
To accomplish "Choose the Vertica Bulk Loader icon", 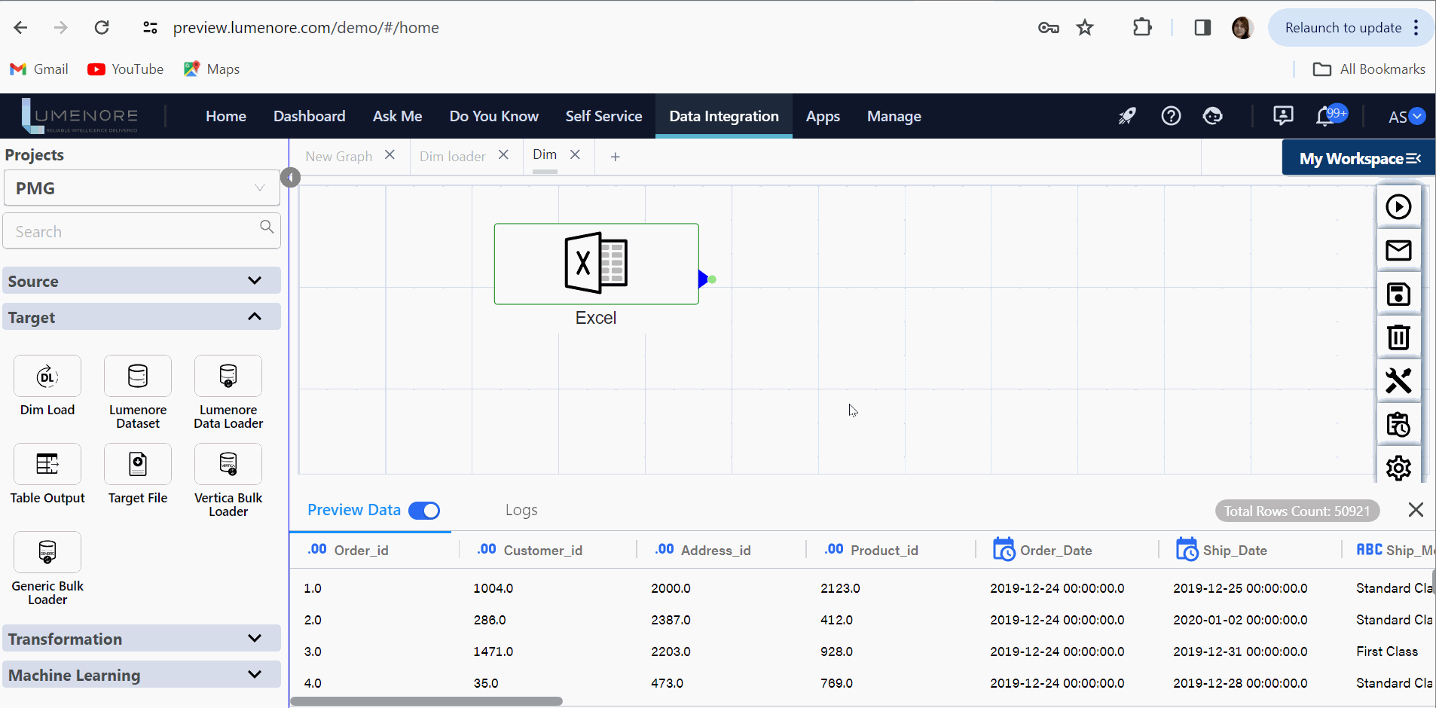I will tap(228, 465).
